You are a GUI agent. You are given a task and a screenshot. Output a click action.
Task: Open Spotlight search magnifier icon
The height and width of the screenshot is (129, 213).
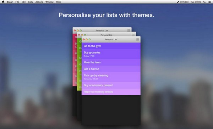click(204, 2)
